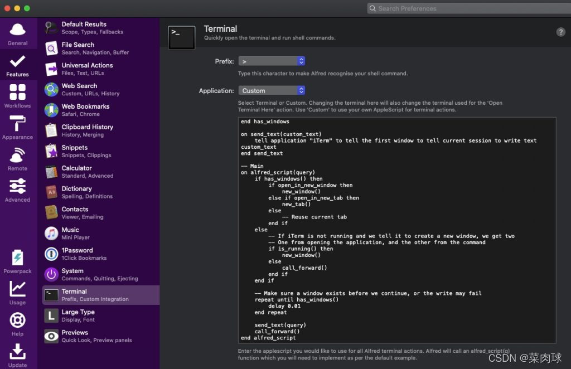
Task: Open the General preferences tab
Action: pyautogui.click(x=17, y=34)
